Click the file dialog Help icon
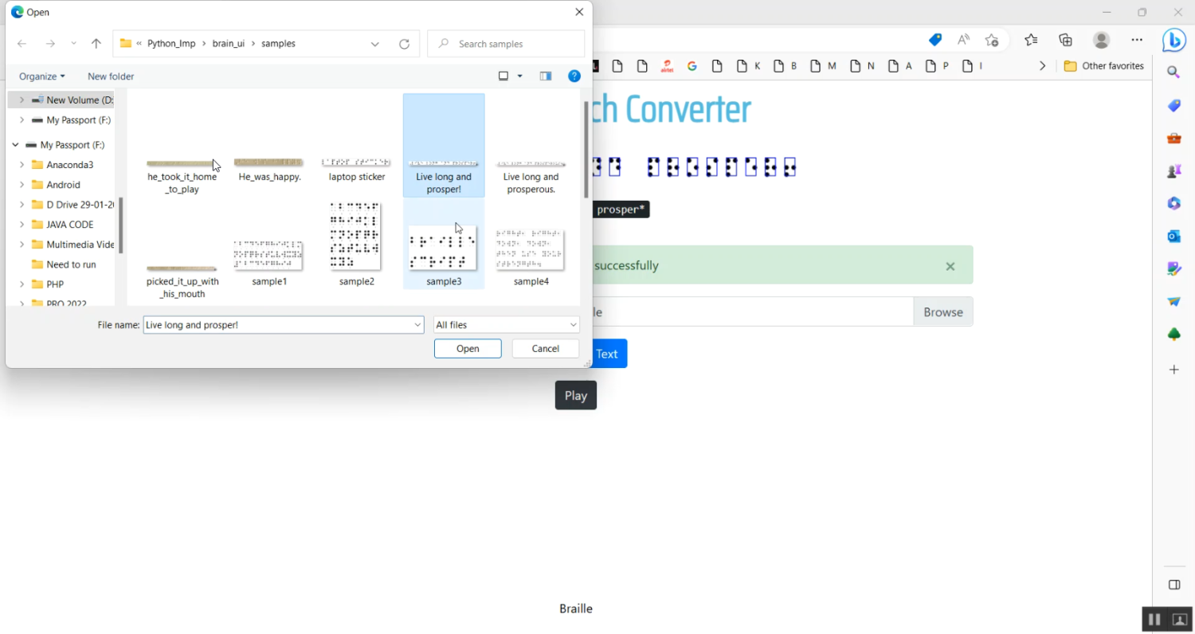Image resolution: width=1195 pixels, height=634 pixels. pos(574,76)
